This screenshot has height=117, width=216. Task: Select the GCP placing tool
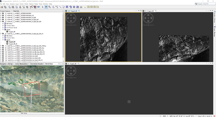57,7
